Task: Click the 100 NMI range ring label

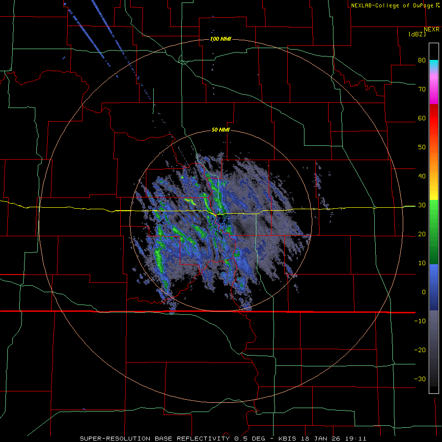Action: [221, 39]
